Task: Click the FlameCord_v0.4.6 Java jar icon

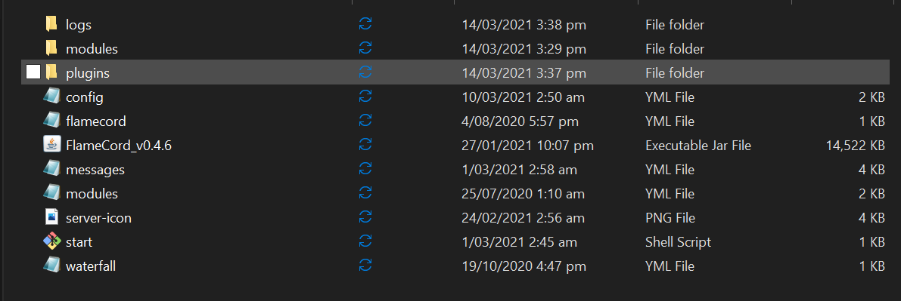Action: pos(51,145)
